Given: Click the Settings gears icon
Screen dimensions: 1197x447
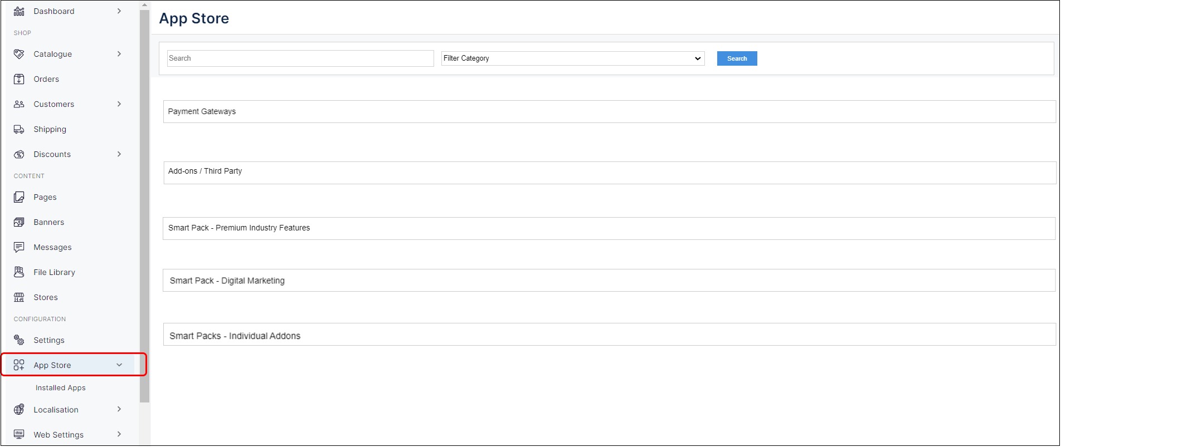Looking at the screenshot, I should [19, 340].
